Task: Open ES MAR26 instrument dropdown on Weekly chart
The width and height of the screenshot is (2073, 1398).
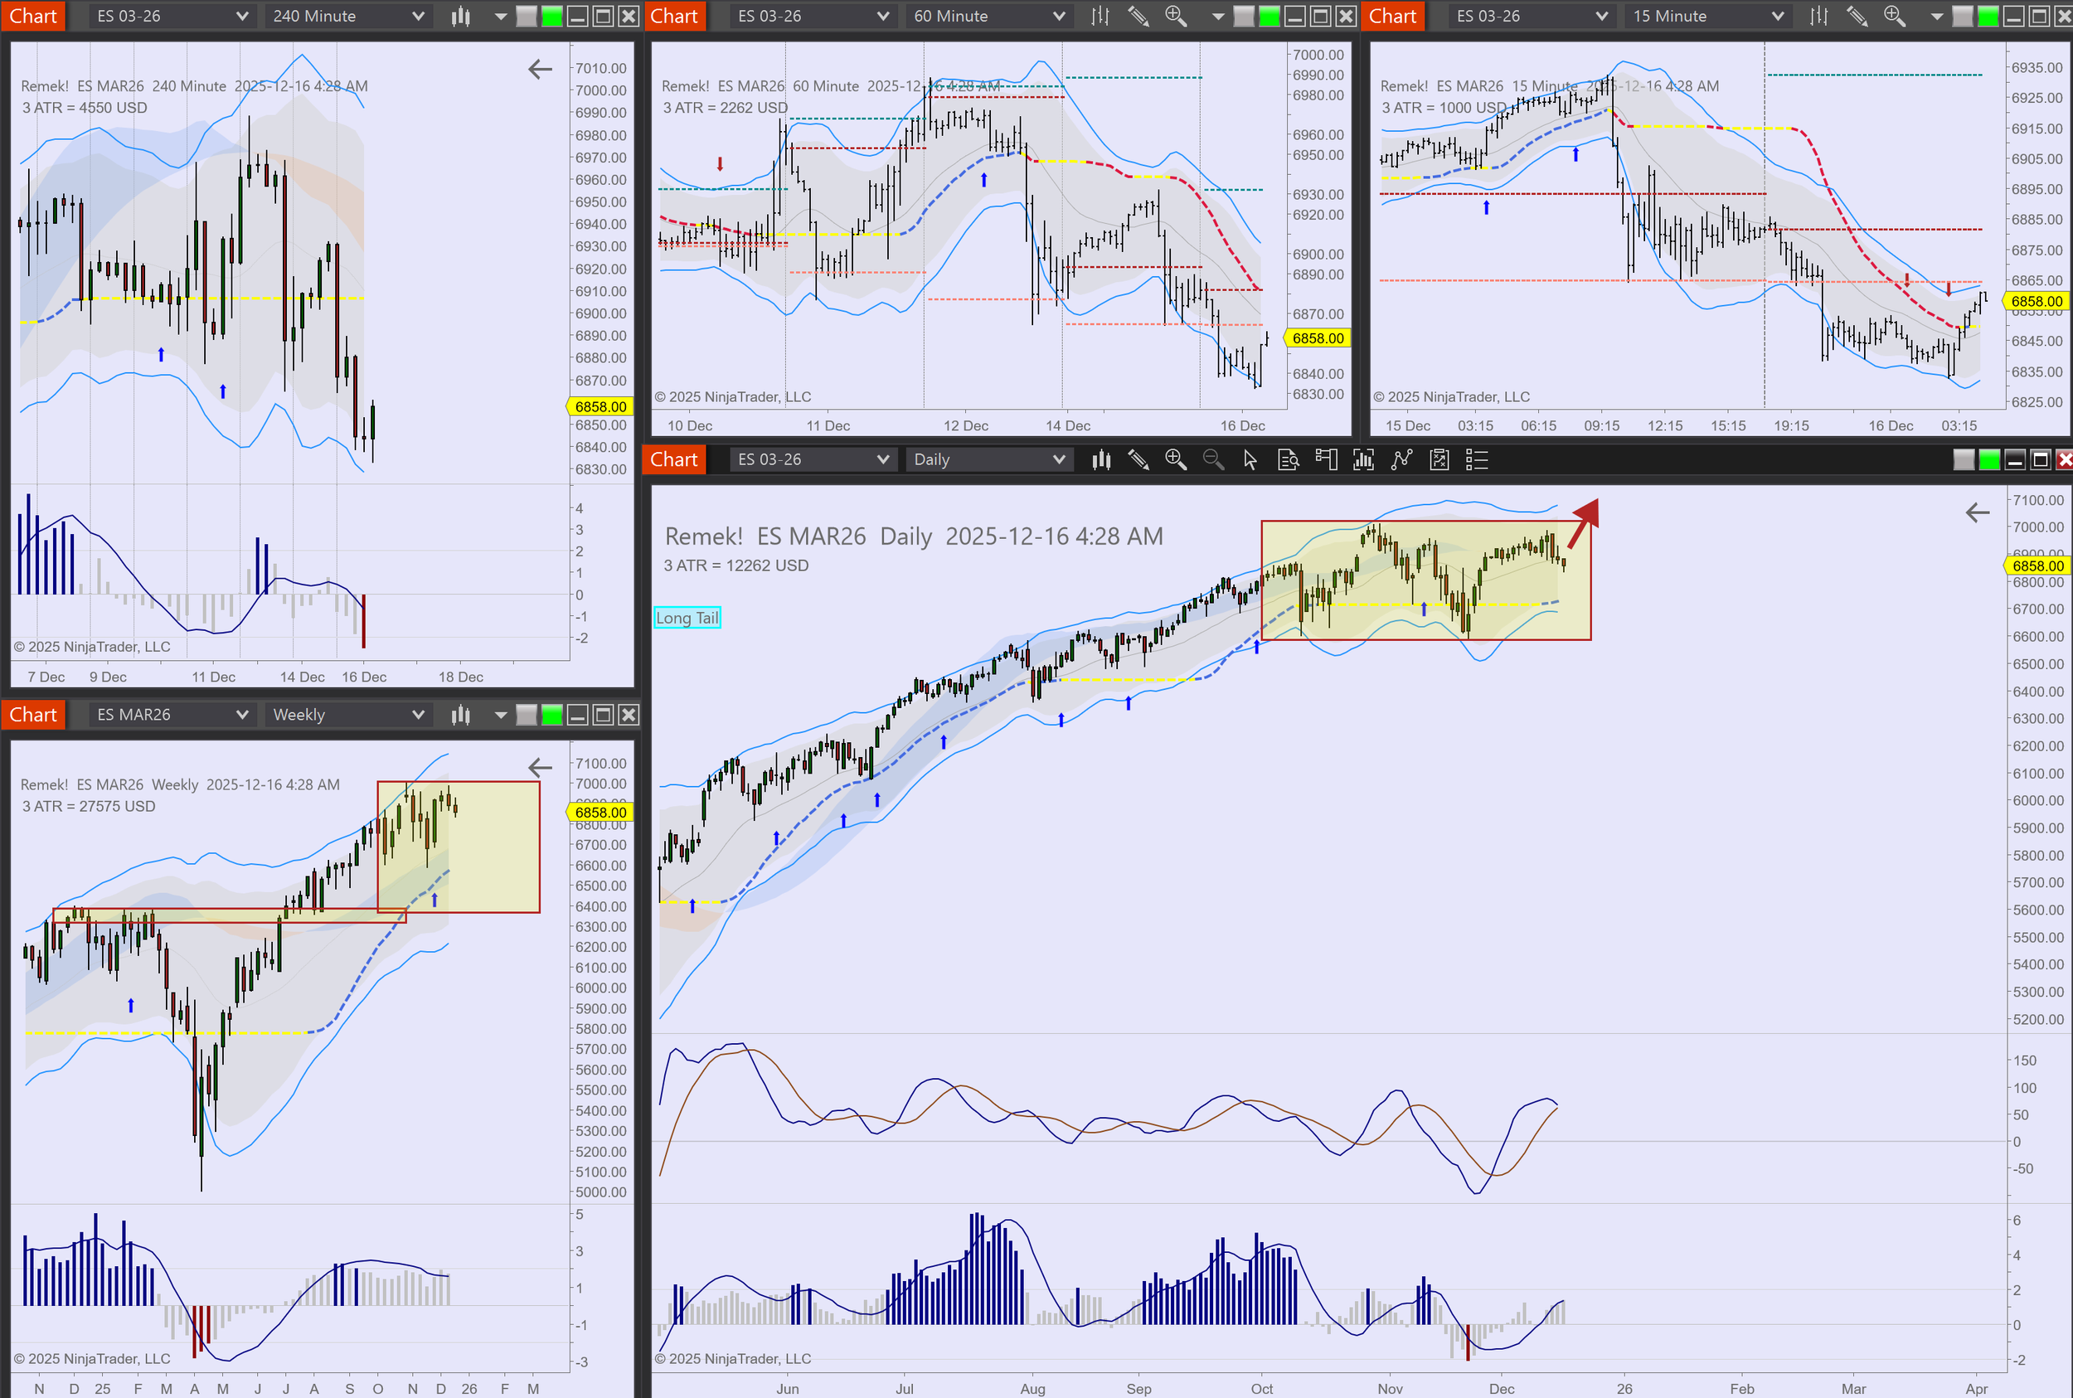Action: (240, 715)
